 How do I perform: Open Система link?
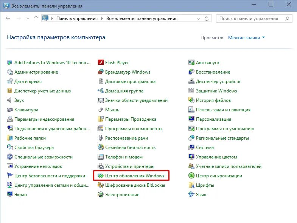pyautogui.click(x=205, y=148)
